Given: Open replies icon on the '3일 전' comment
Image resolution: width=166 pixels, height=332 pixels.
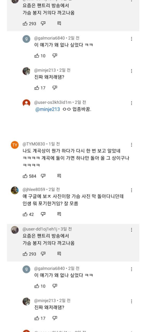Looking at the screenshot, I should coord(59,254).
